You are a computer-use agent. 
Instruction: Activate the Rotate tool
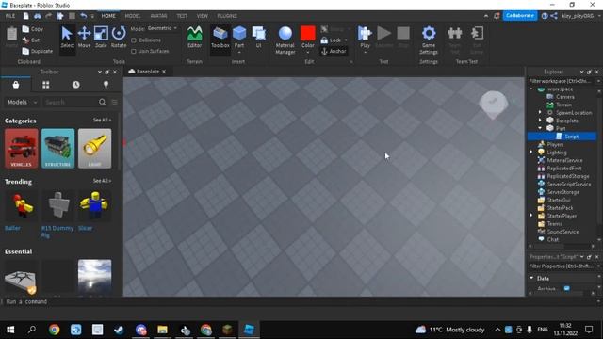click(119, 38)
